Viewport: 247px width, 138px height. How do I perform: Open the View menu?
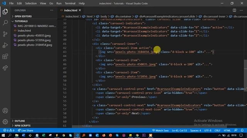tap(43, 3)
